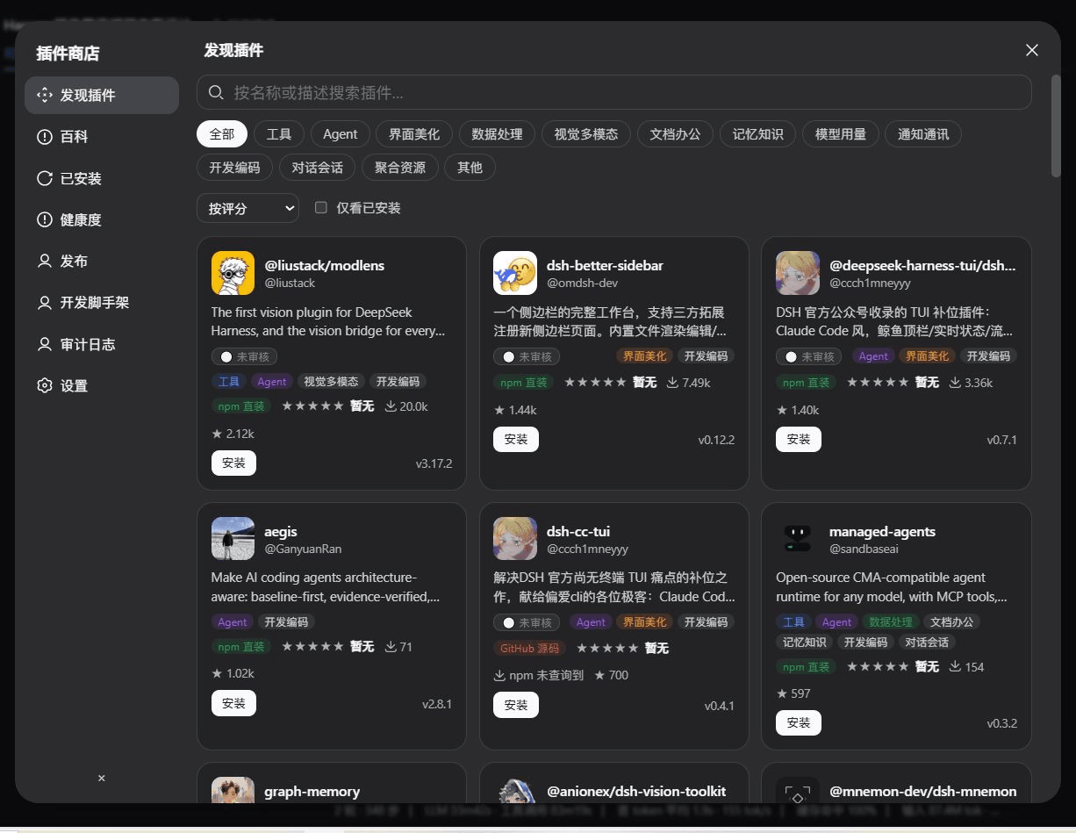The height and width of the screenshot is (833, 1076).
Task: Select the 工具 category filter
Action: point(279,134)
